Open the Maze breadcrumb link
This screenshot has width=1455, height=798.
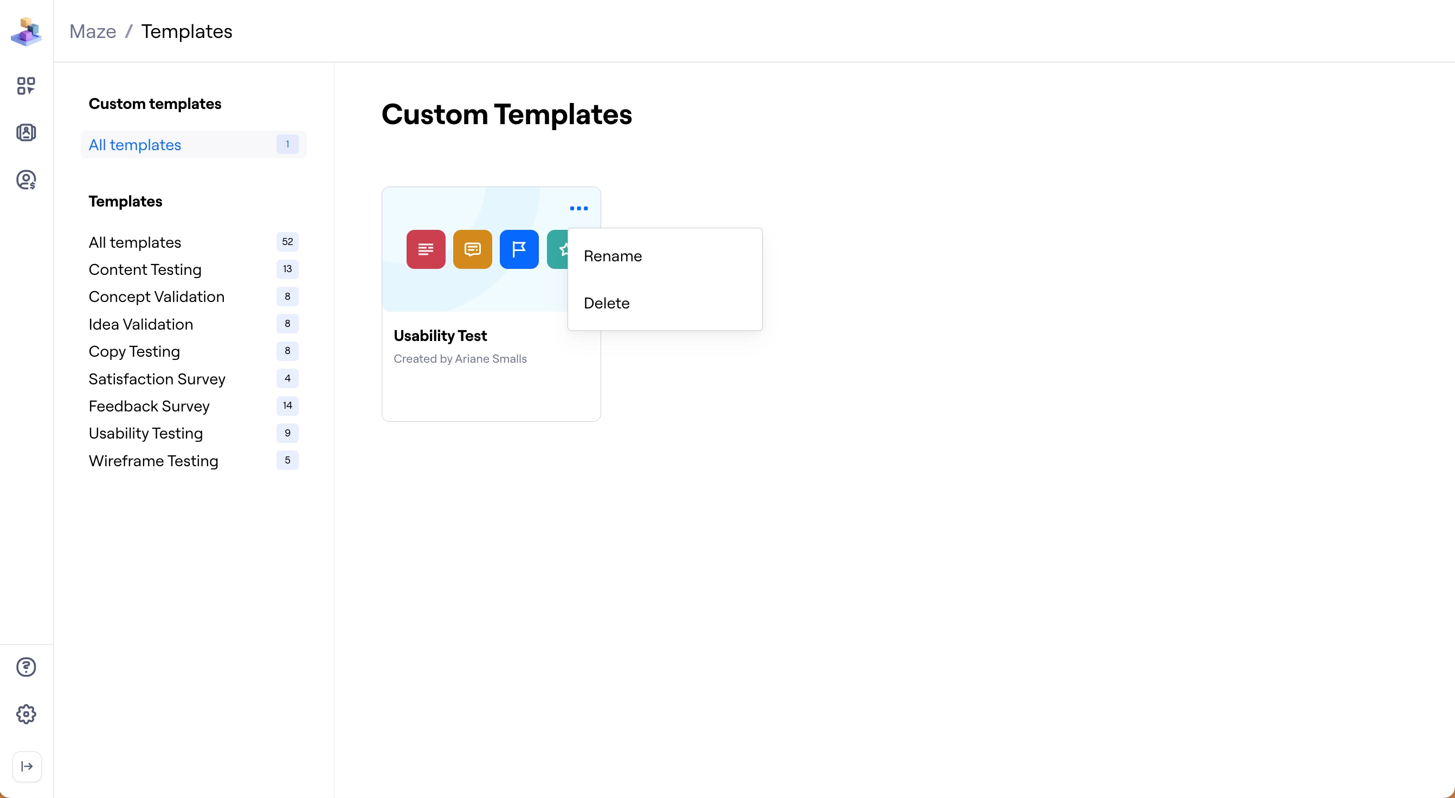[x=92, y=31]
